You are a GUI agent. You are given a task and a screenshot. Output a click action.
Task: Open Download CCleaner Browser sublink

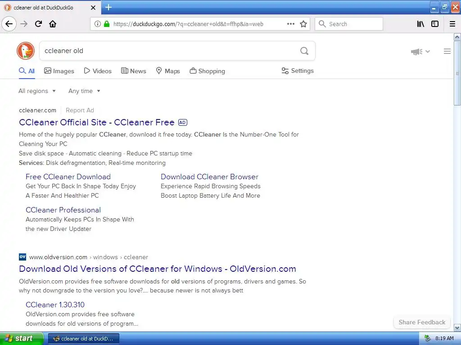(x=210, y=177)
